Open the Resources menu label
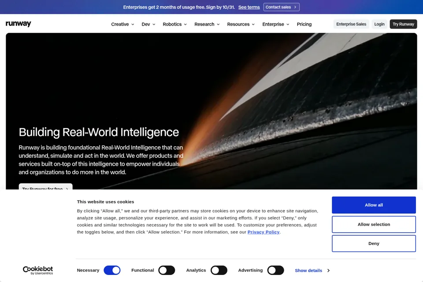The width and height of the screenshot is (423, 282). [238, 24]
